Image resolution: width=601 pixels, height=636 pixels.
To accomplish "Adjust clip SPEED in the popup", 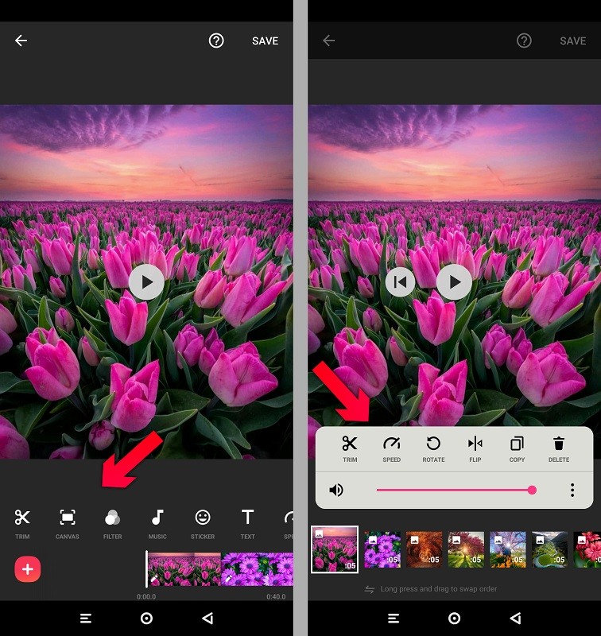I will [x=392, y=449].
